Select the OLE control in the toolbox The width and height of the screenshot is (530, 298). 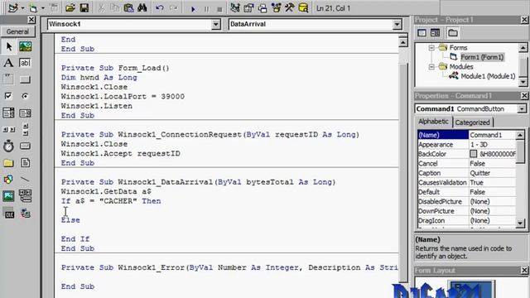pyautogui.click(x=9, y=214)
